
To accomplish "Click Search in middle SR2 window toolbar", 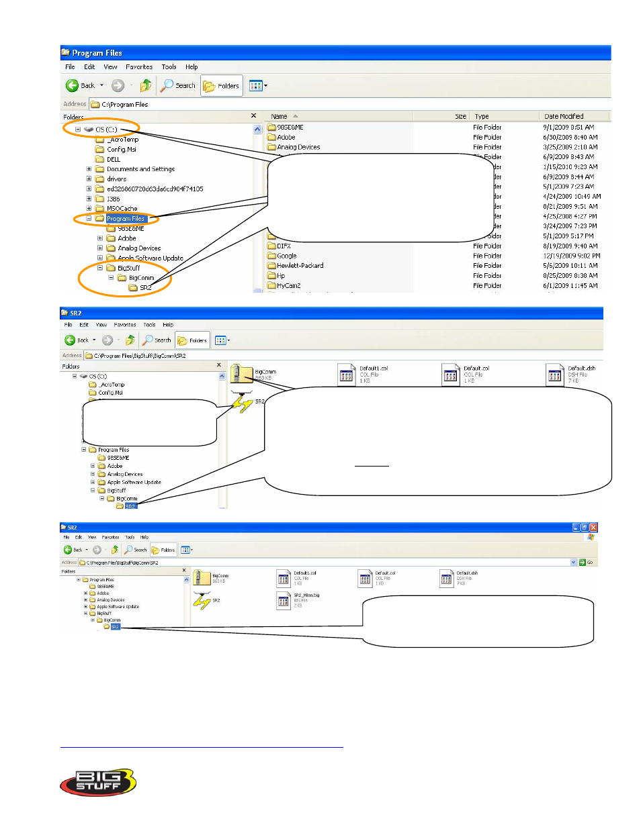I will (157, 340).
